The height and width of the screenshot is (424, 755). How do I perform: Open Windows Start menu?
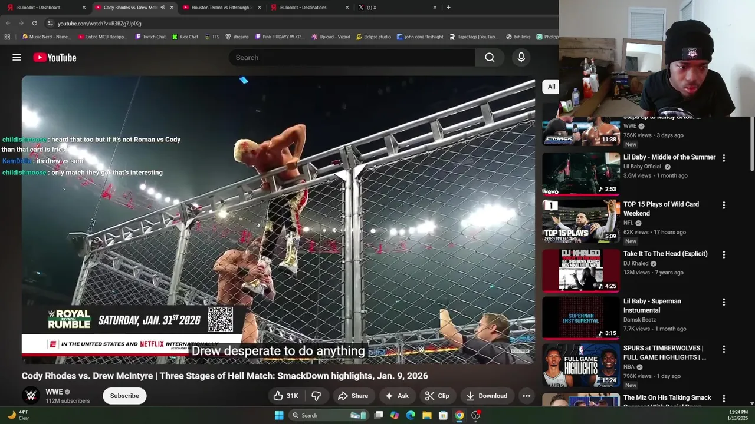coord(279,415)
